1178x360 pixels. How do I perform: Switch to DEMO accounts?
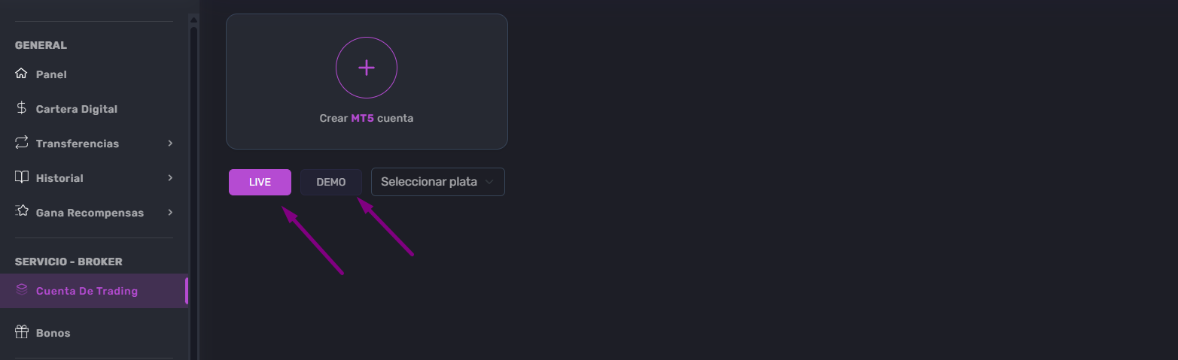click(x=331, y=182)
